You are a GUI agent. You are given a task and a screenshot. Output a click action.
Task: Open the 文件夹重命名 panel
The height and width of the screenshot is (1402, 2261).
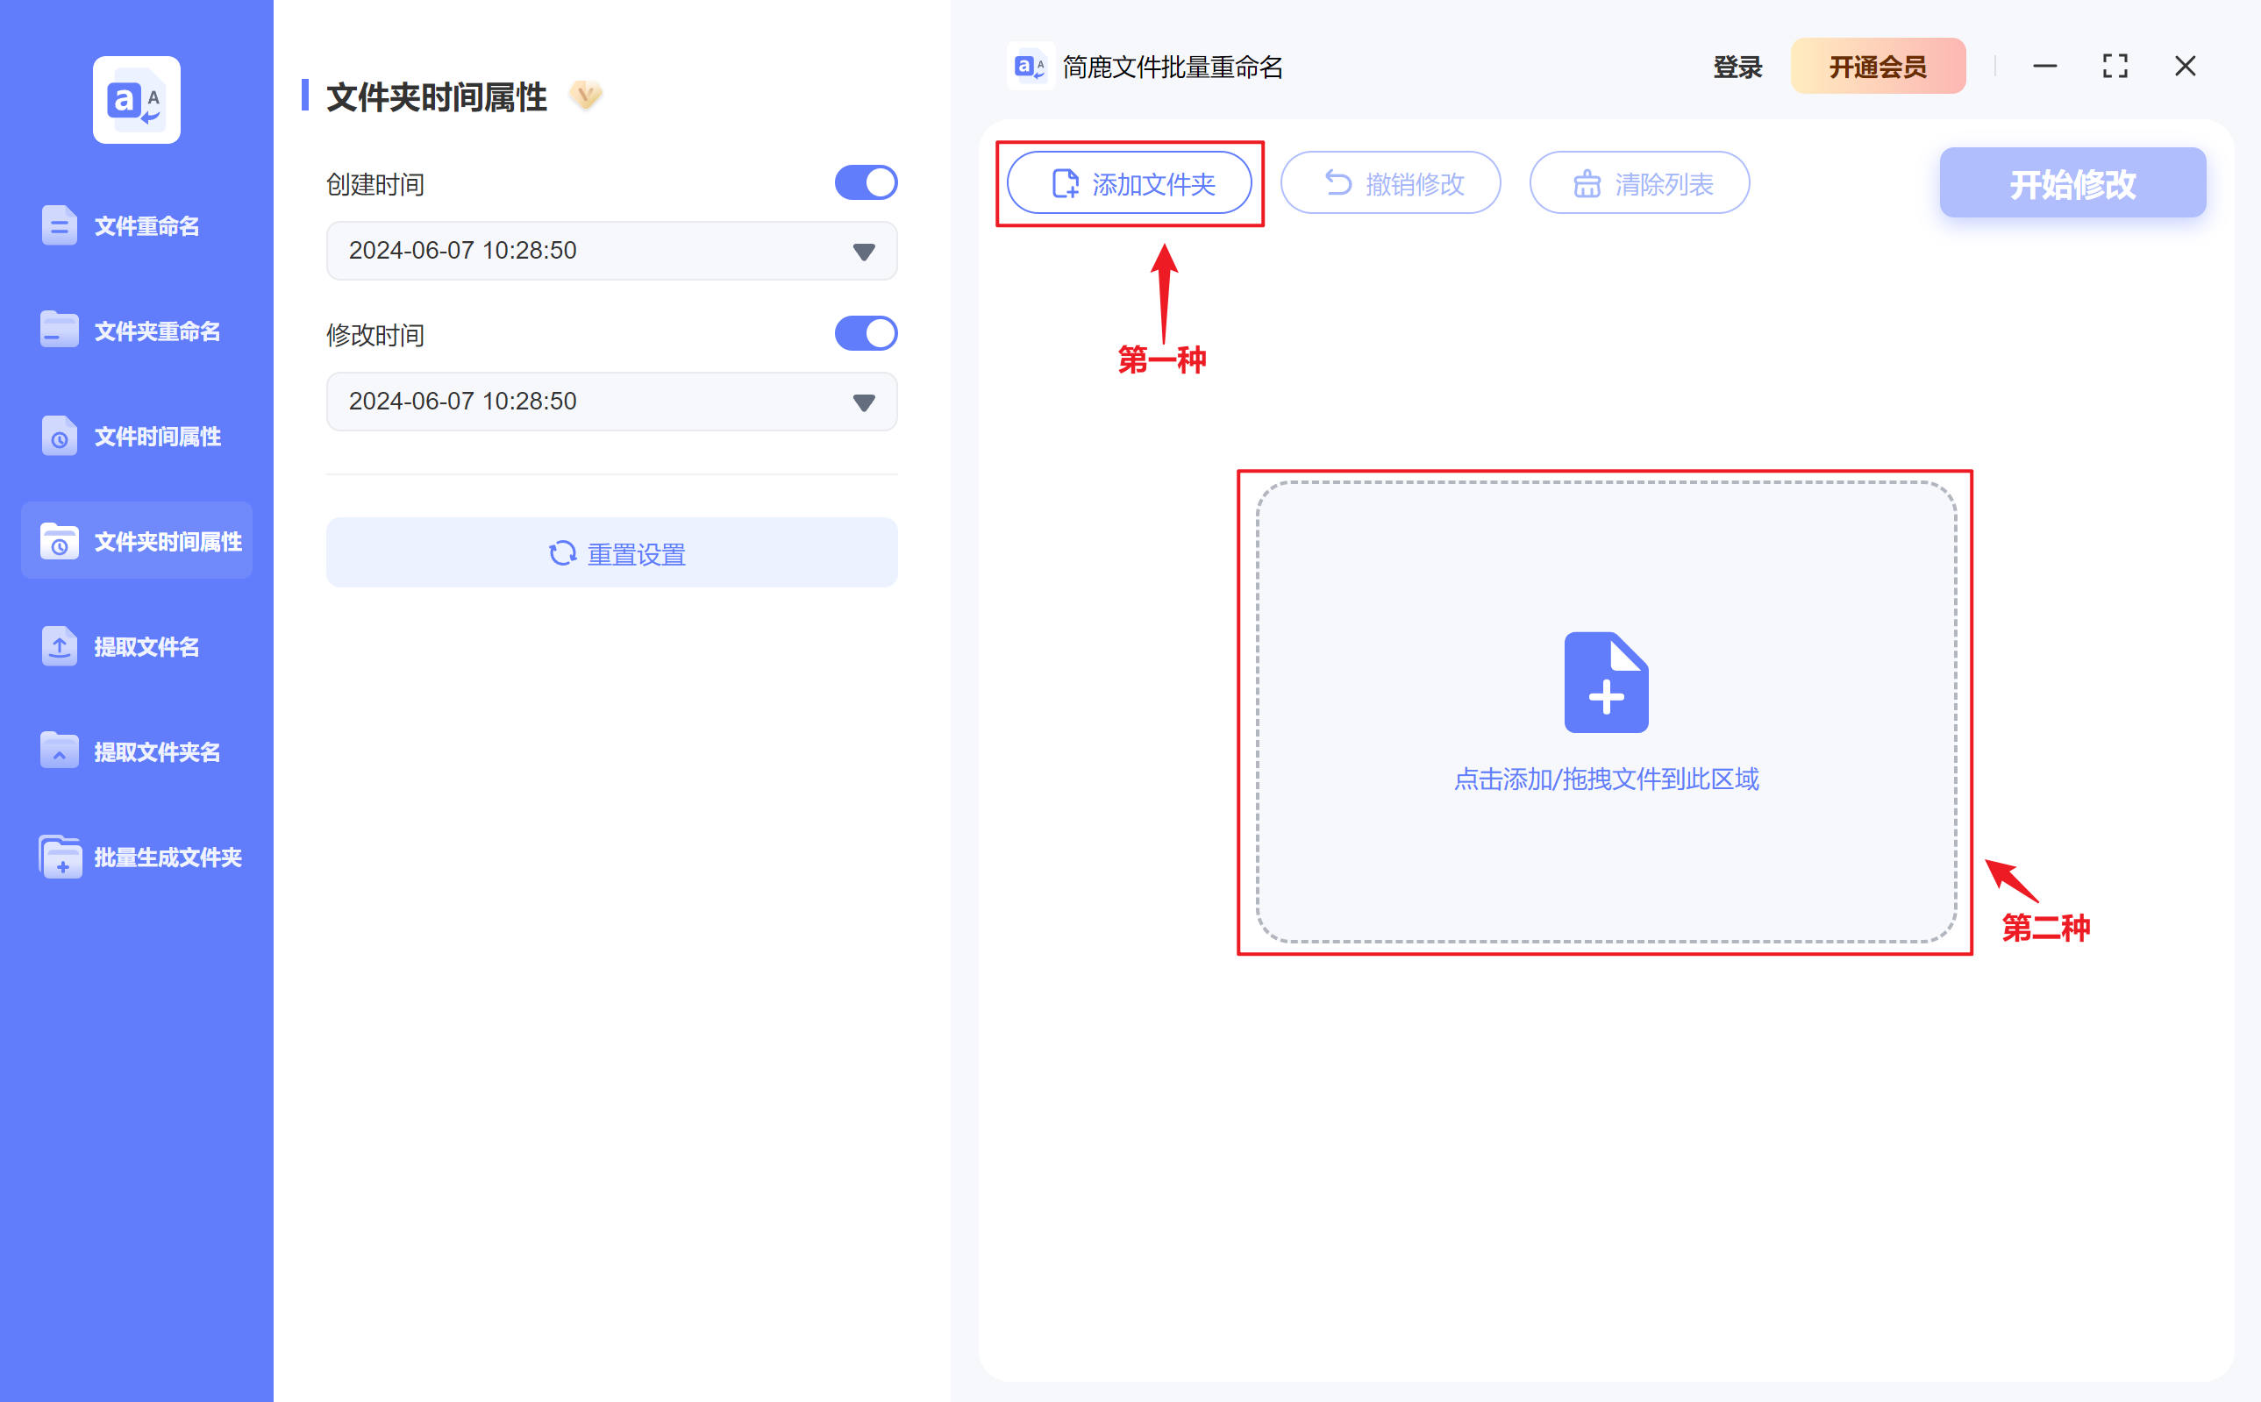coord(136,330)
